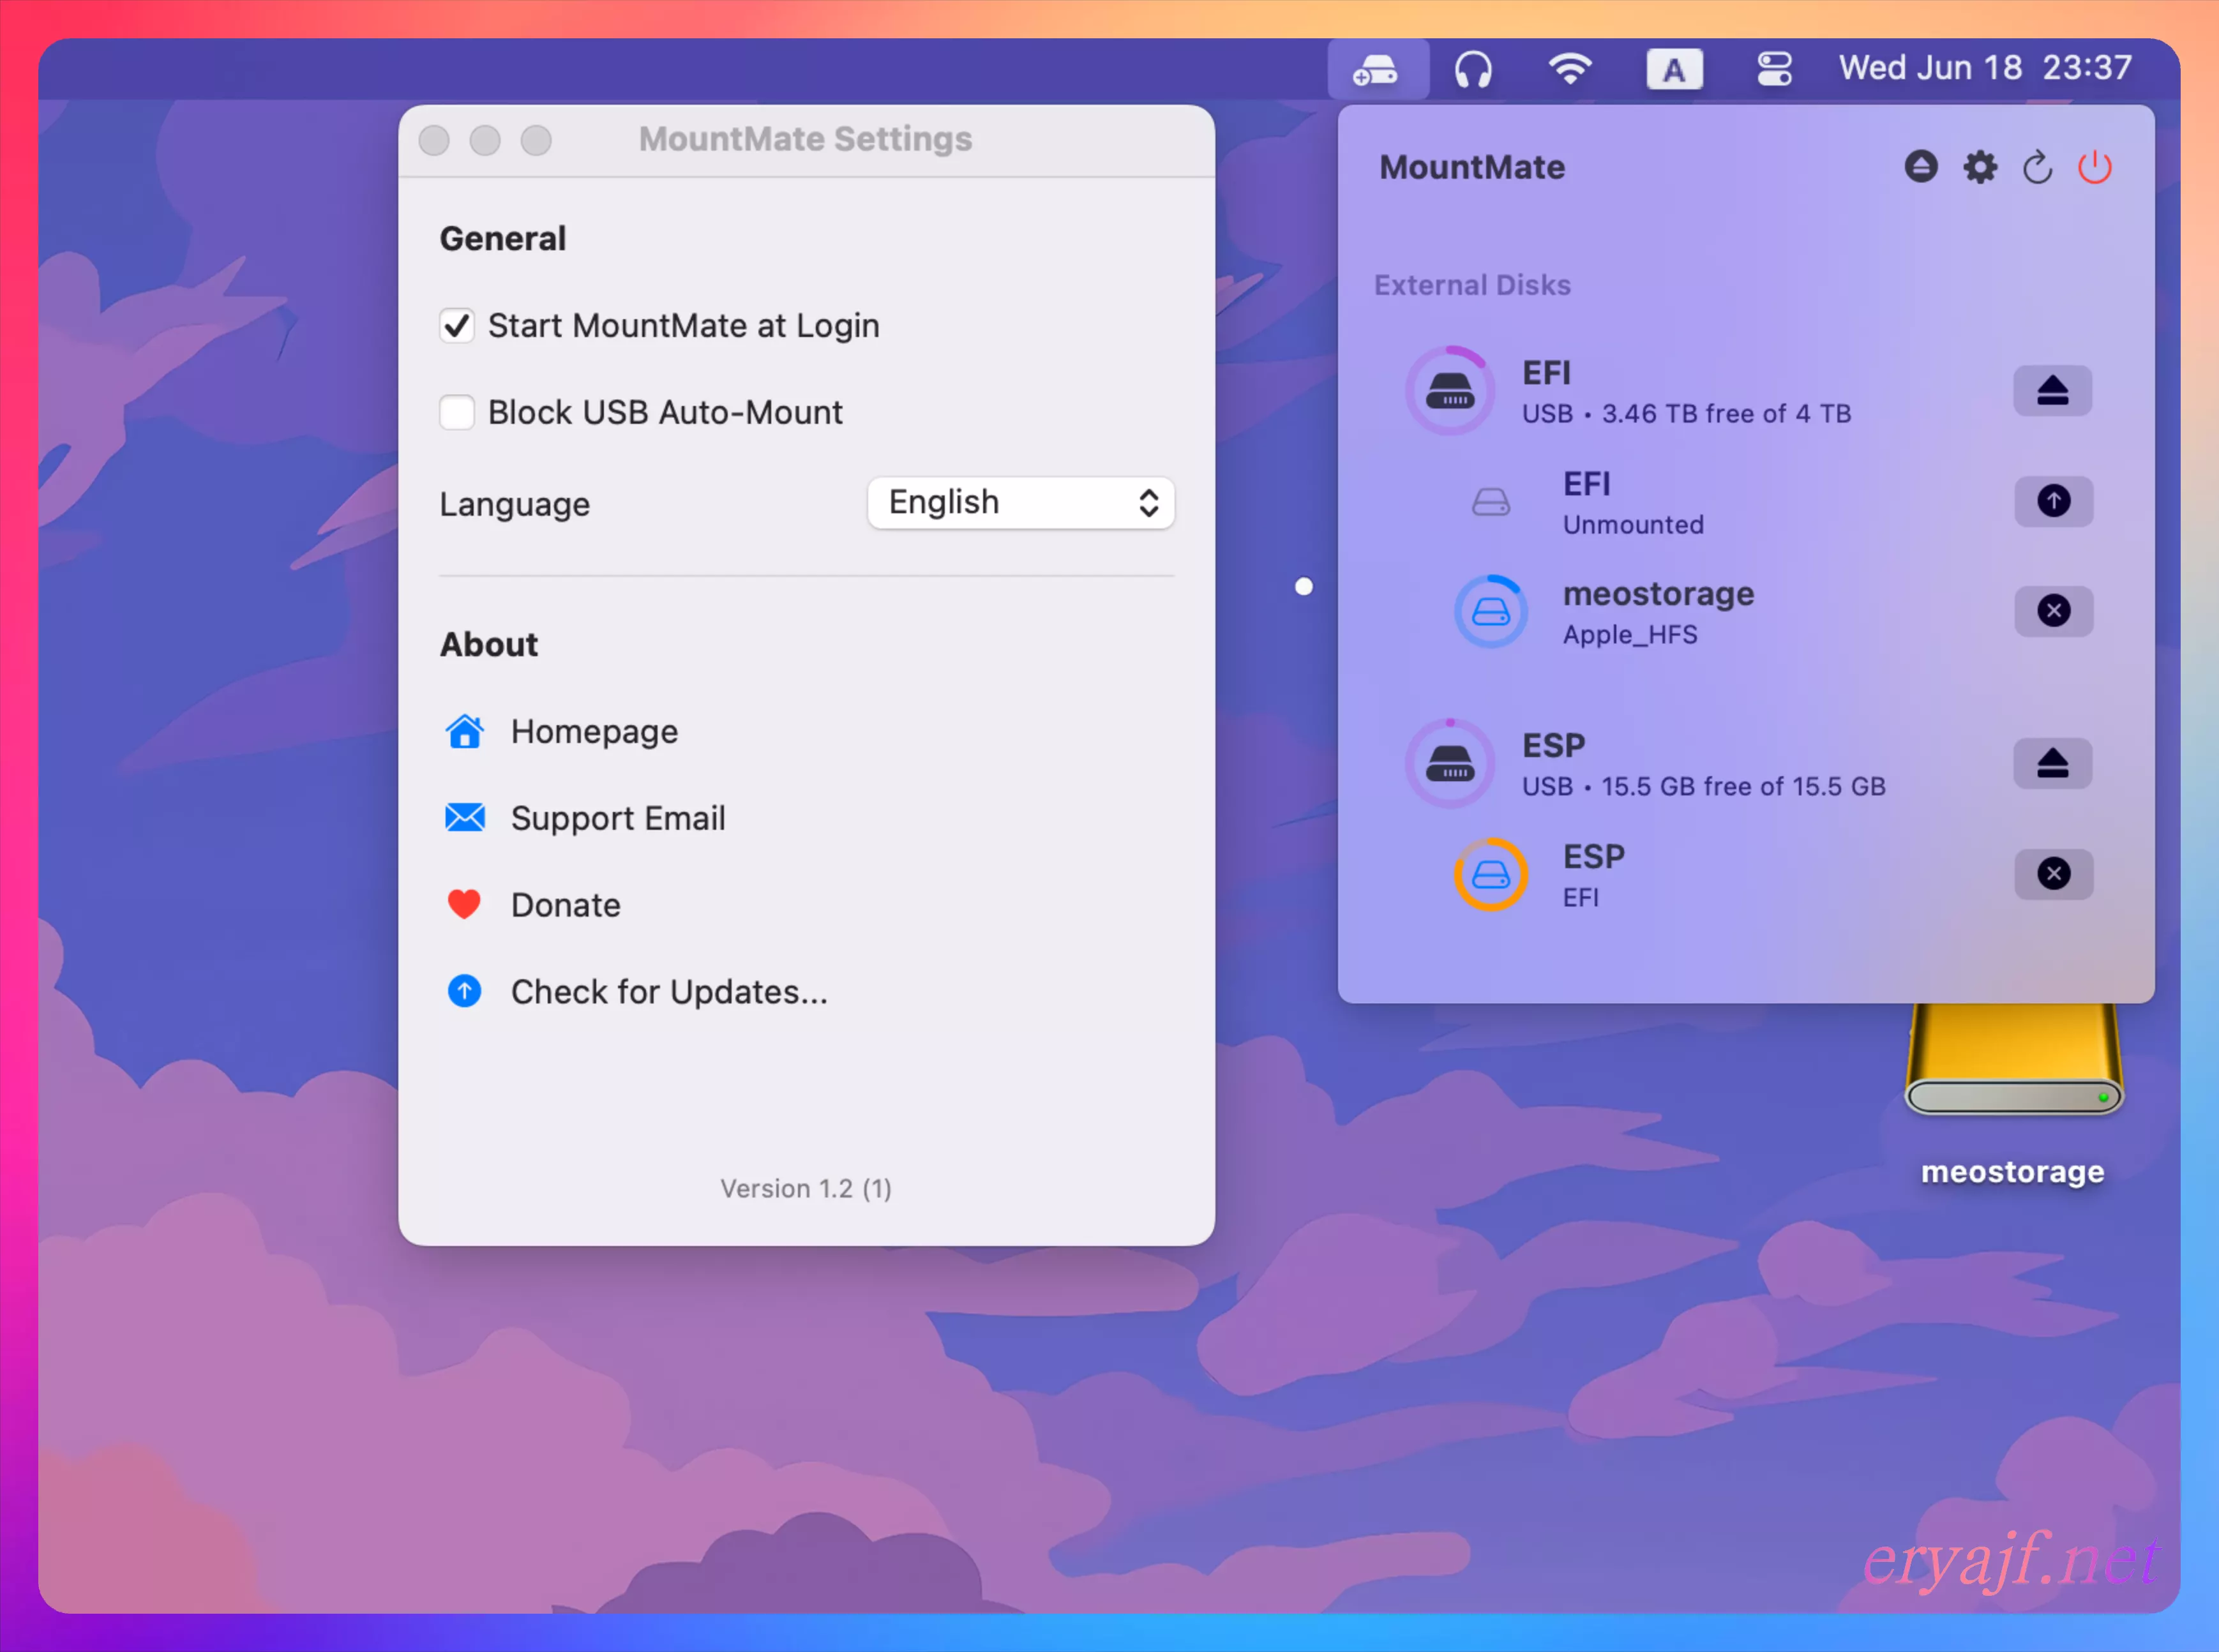The width and height of the screenshot is (2219, 1652).
Task: Click the ESP USB disk ring icon
Action: (x=1449, y=763)
